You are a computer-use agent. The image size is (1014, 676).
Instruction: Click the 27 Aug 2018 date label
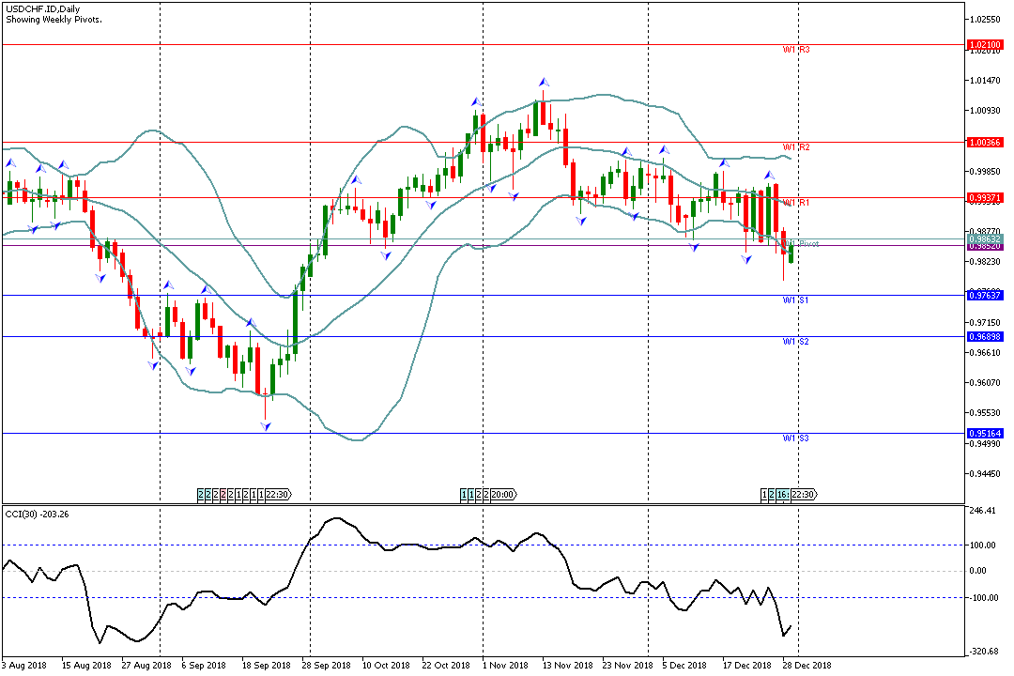coord(146,666)
